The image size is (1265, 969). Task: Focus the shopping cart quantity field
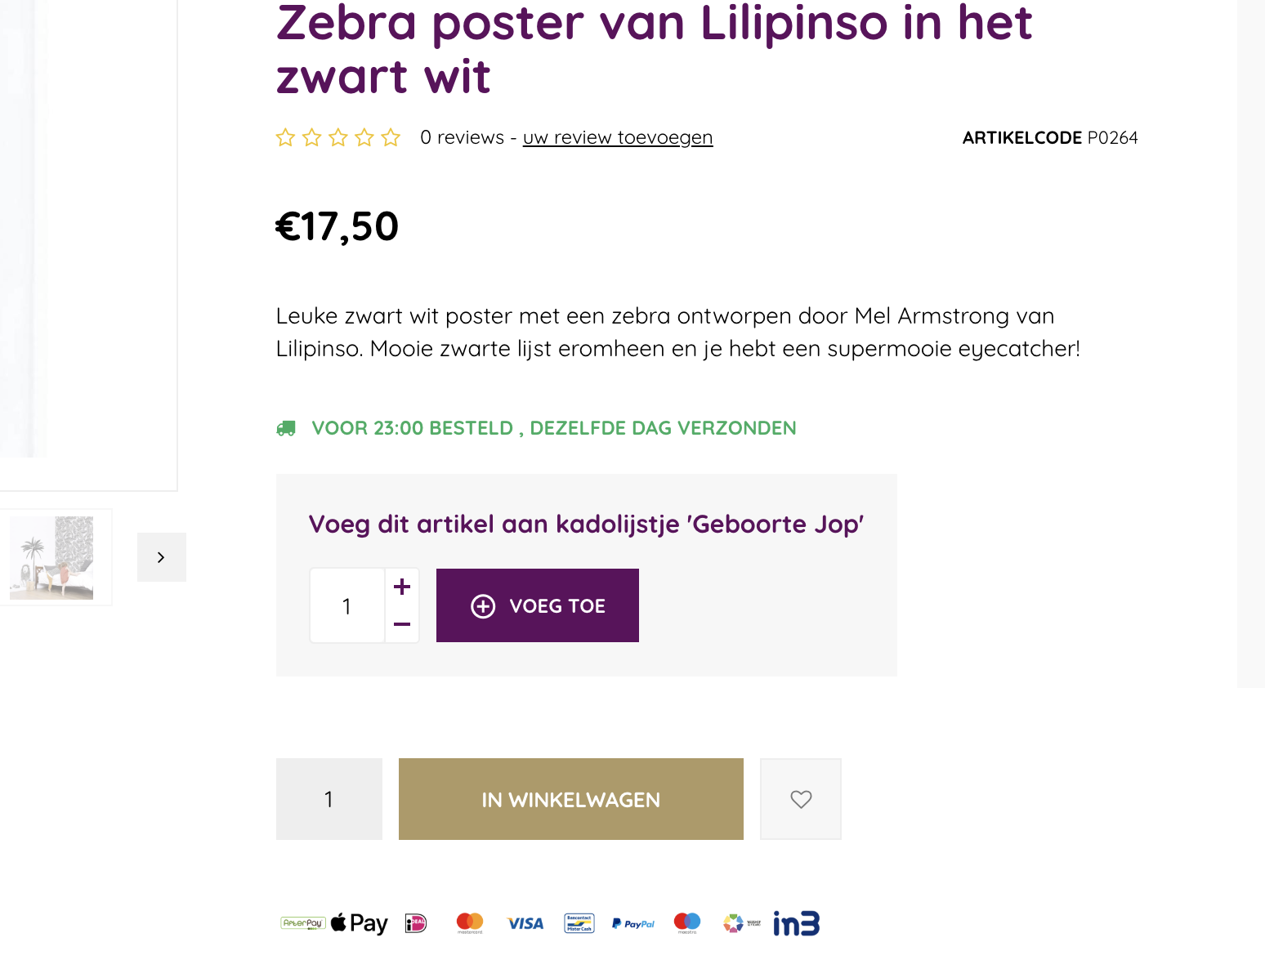pos(329,799)
